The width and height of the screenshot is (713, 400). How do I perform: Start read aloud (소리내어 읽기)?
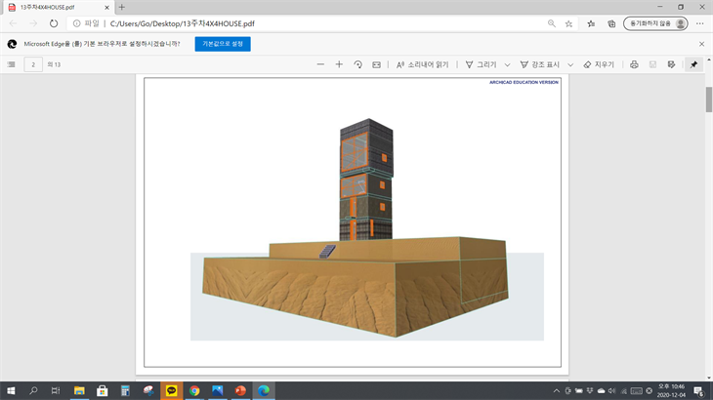(422, 64)
